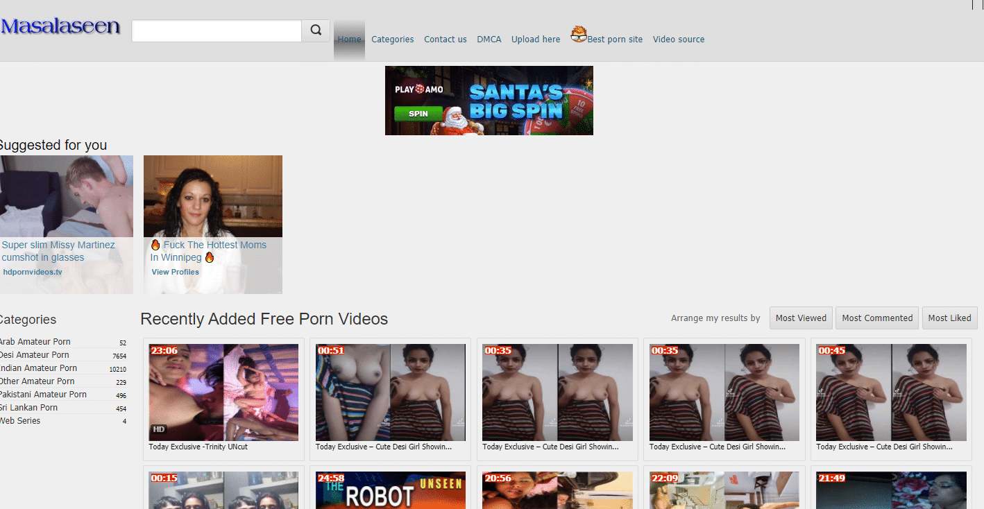This screenshot has height=509, width=984.
Task: Select the Sri Lankan category link
Action: click(28, 408)
